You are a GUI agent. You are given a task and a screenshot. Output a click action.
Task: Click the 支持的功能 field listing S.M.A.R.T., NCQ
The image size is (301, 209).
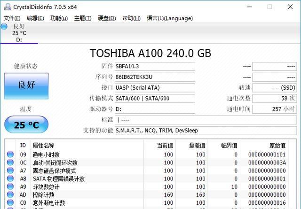click(206, 131)
